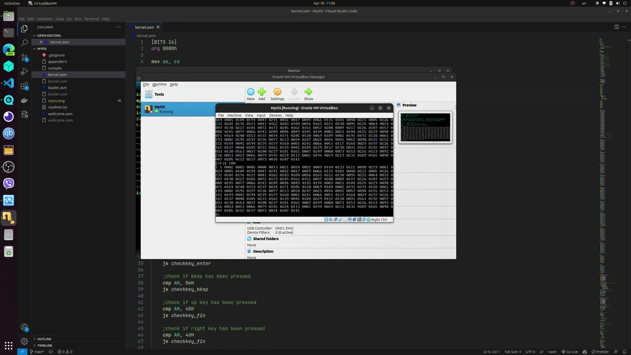Click the main* branch indicator in status bar
The image size is (631, 355).
coord(36,352)
